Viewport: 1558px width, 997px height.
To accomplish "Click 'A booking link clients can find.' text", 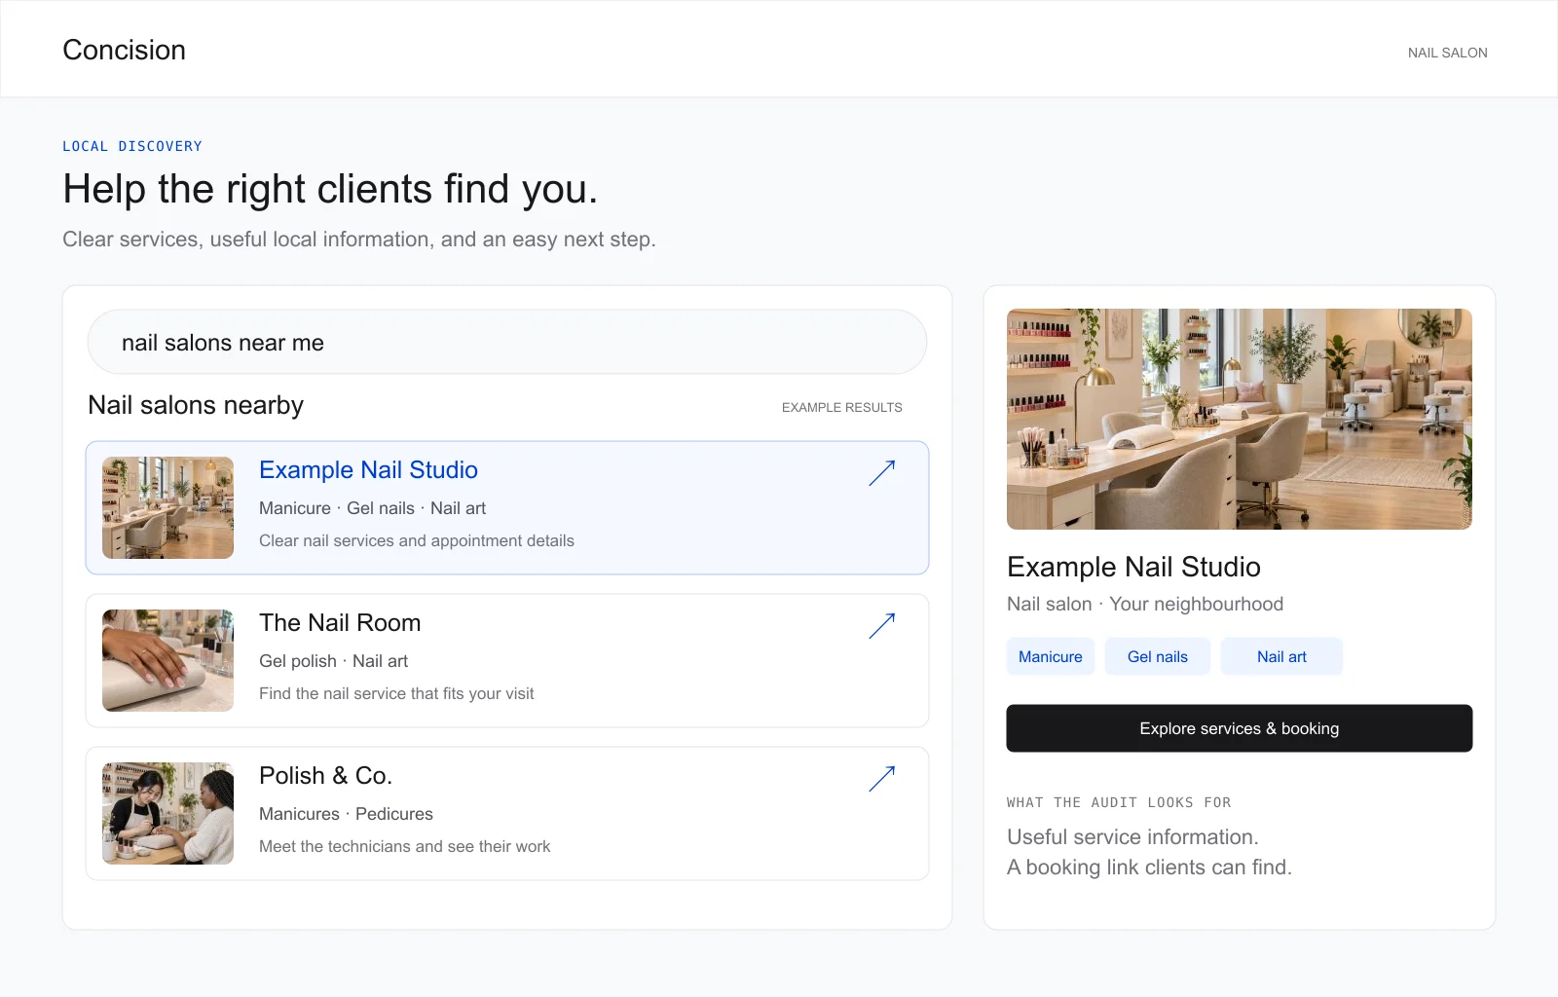I will coord(1149,868).
